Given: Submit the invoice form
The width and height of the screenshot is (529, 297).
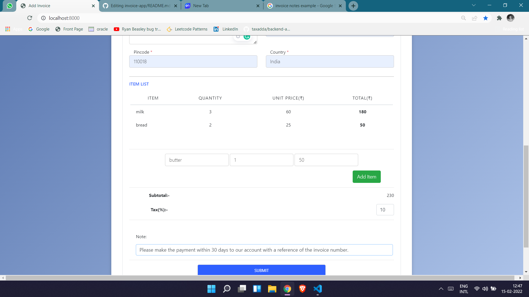Looking at the screenshot, I should coord(261,270).
